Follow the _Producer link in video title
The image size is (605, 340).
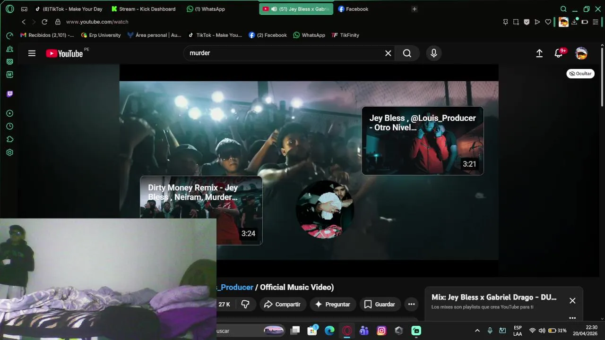point(234,287)
